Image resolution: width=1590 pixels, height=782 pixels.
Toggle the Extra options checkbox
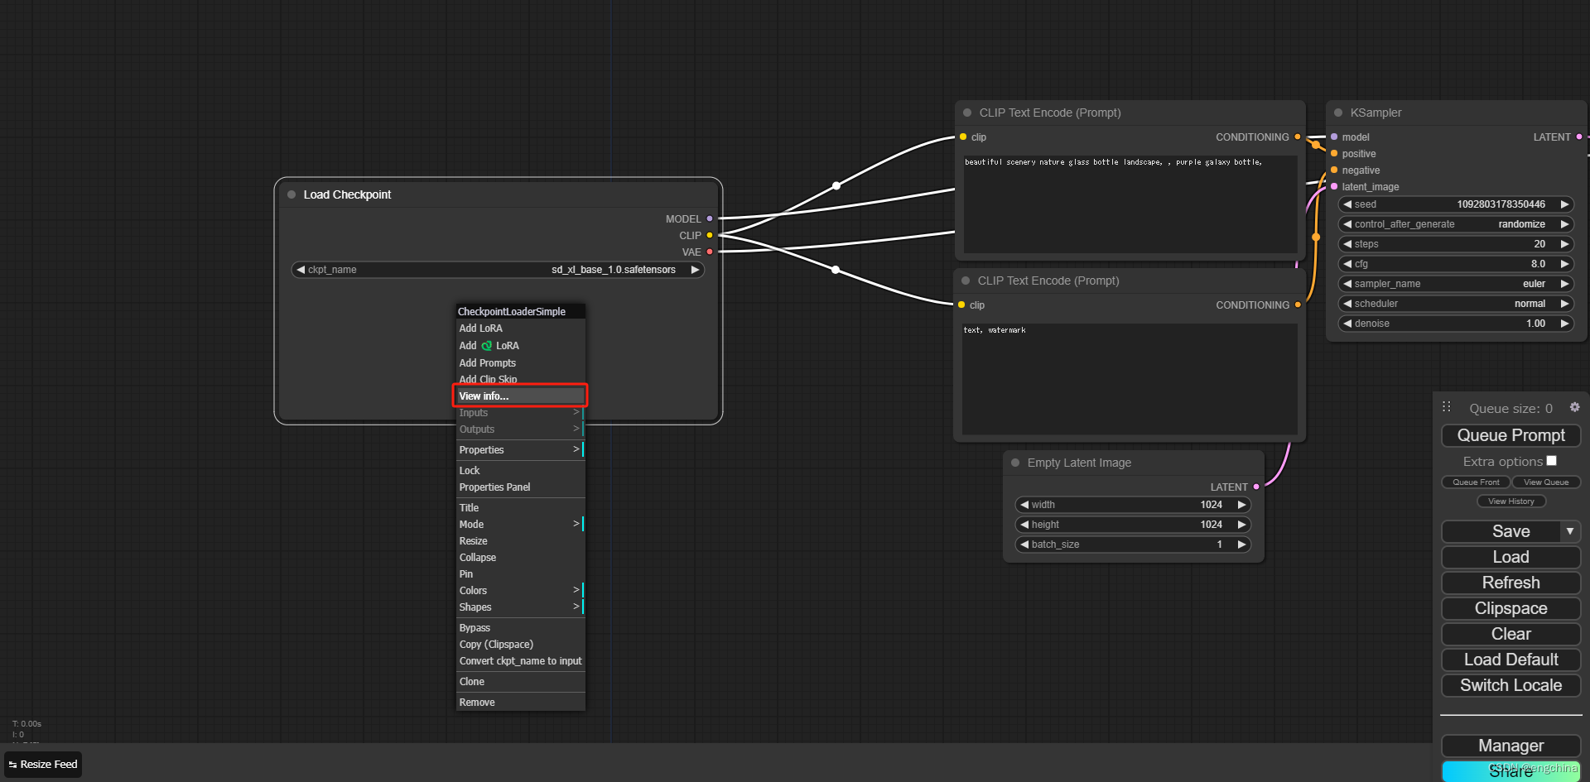click(1551, 461)
